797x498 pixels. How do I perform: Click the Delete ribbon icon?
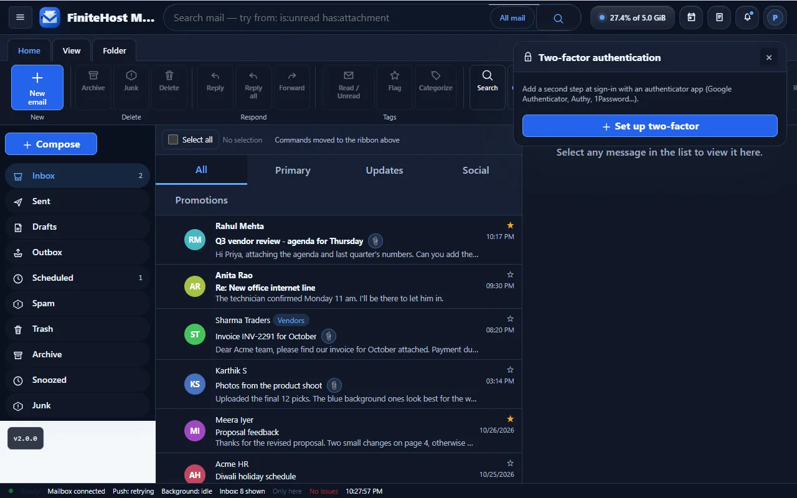point(169,87)
